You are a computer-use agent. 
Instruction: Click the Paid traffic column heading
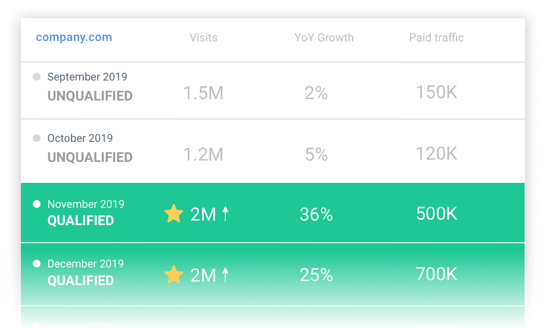[436, 37]
